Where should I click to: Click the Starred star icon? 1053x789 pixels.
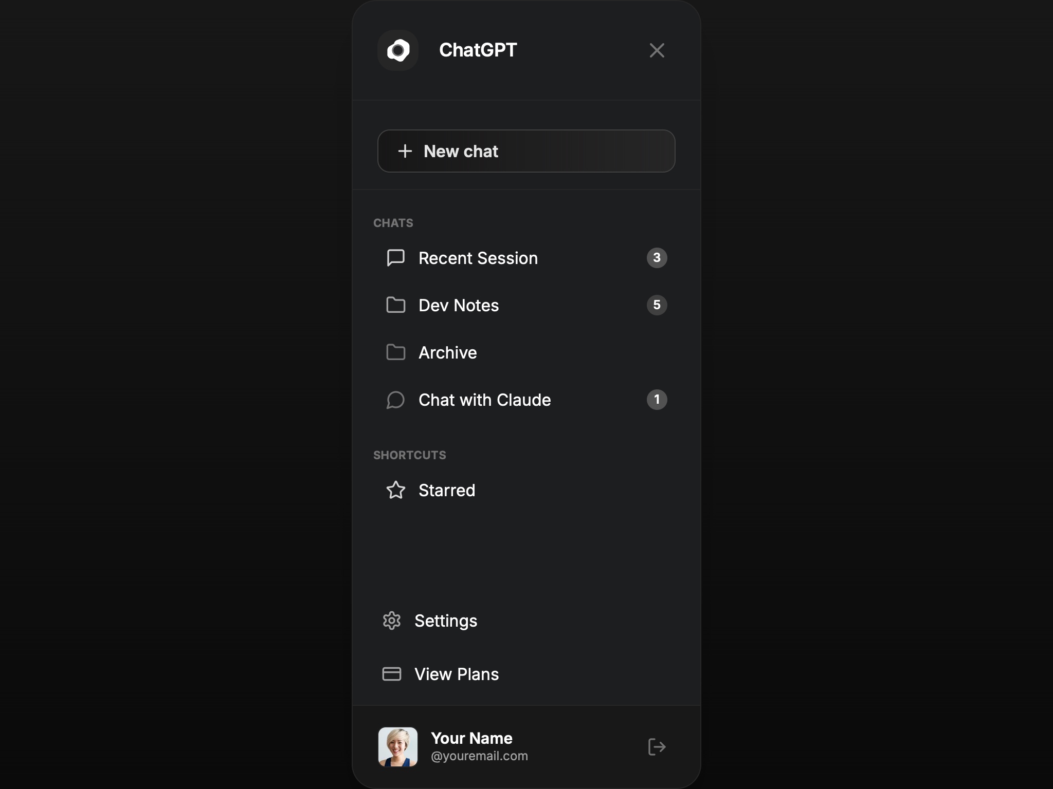396,491
